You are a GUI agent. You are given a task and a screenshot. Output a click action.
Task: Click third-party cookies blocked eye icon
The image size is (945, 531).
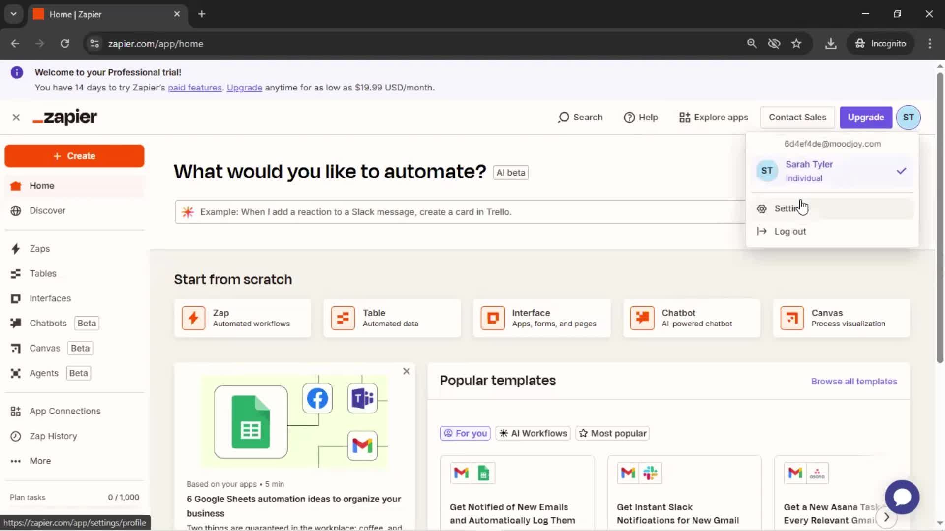point(774,44)
